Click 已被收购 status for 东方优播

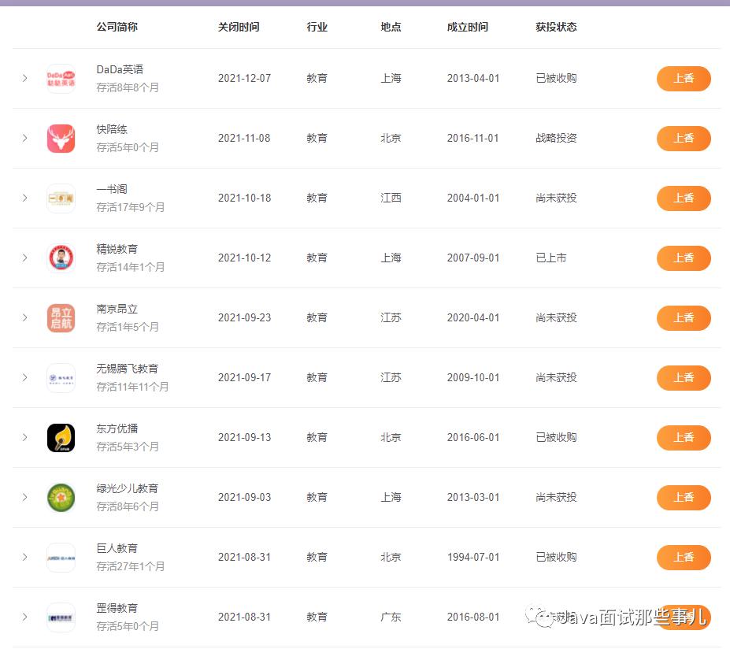[556, 437]
